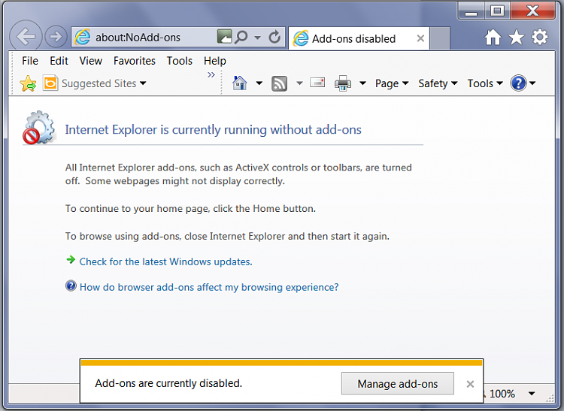
Task: Expand the favorites bar overflow chevron
Action: coord(211,74)
